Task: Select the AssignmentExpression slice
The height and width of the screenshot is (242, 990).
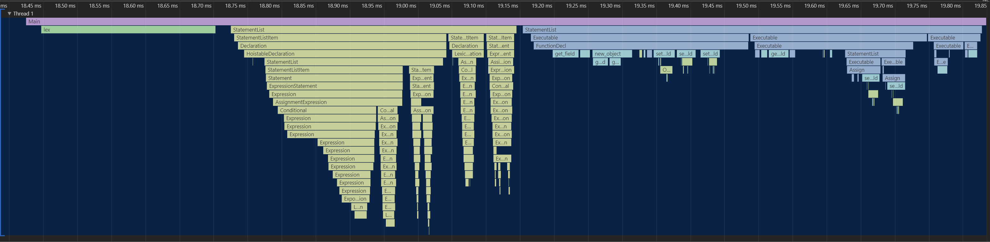Action: [337, 102]
